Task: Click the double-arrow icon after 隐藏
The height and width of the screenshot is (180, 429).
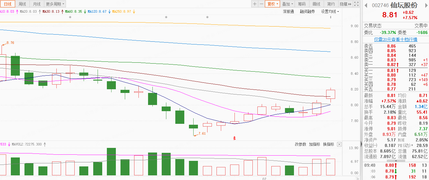Action: [350, 4]
